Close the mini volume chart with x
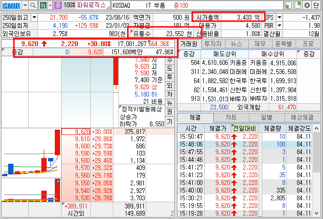 (x=58, y=181)
